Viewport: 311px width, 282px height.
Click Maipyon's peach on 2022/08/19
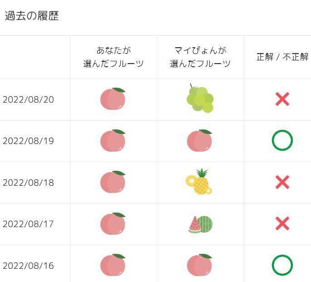point(199,141)
